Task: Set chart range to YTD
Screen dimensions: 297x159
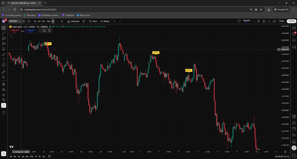Action: coord(31,157)
